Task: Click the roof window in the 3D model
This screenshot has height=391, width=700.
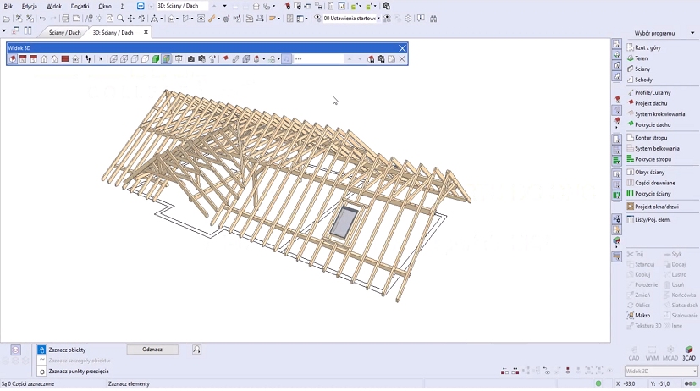Action: pyautogui.click(x=344, y=221)
